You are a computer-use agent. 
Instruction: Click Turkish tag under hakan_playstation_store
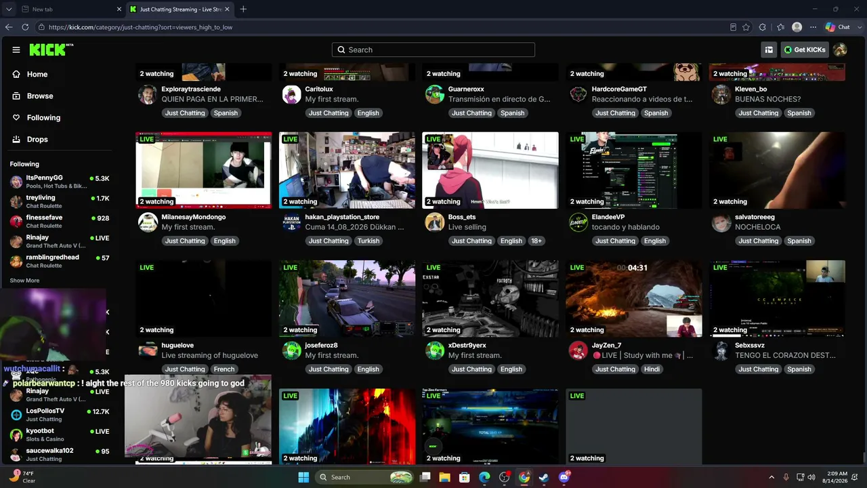pyautogui.click(x=368, y=241)
